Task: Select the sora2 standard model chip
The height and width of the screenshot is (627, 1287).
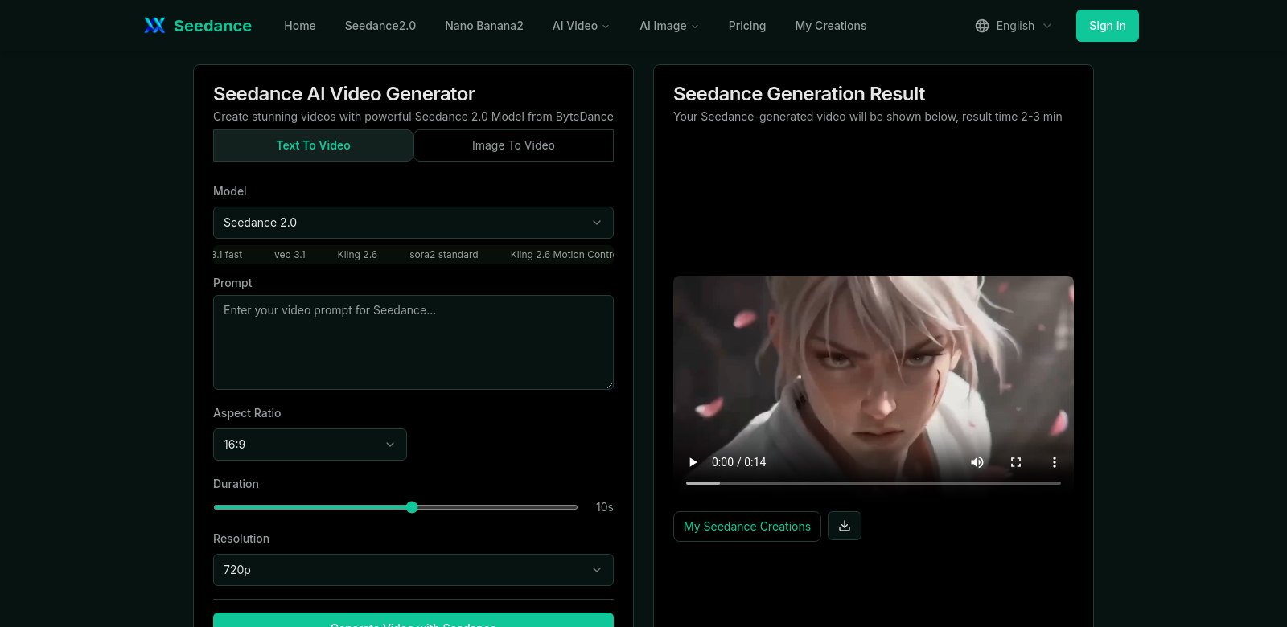Action: click(x=444, y=255)
